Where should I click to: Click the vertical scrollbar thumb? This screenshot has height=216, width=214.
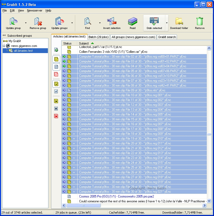[x=209, y=134]
